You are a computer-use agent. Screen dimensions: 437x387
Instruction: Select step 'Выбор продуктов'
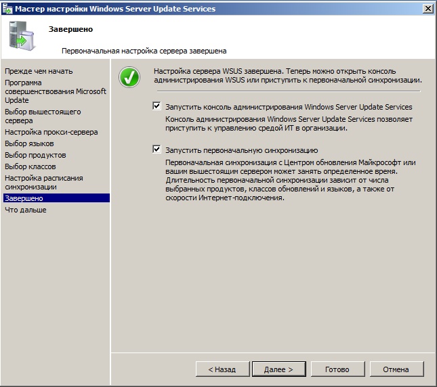pos(35,155)
